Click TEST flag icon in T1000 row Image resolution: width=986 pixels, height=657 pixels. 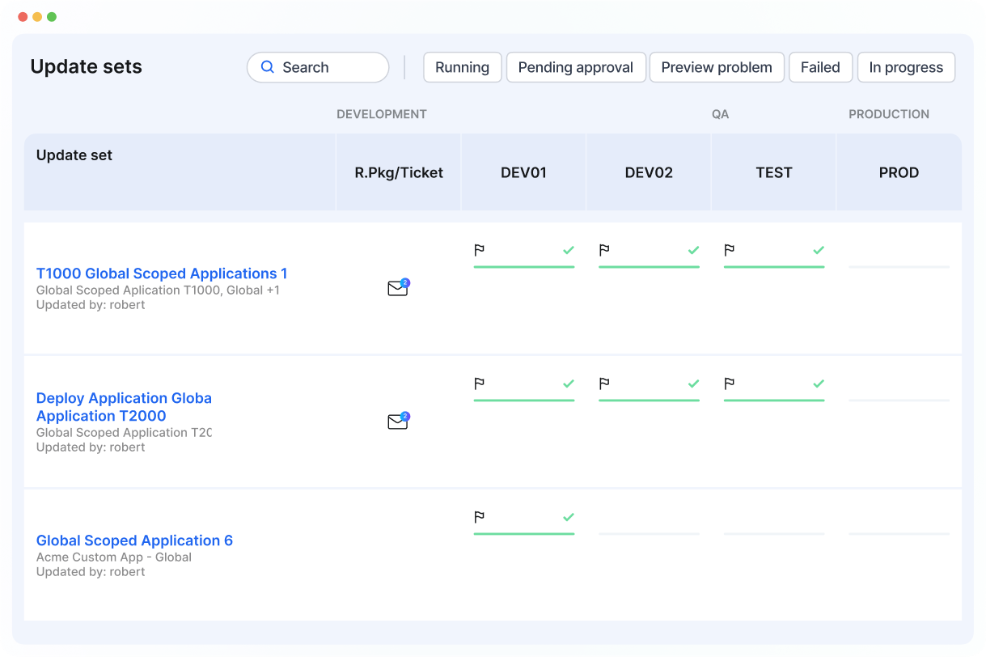[x=730, y=251]
